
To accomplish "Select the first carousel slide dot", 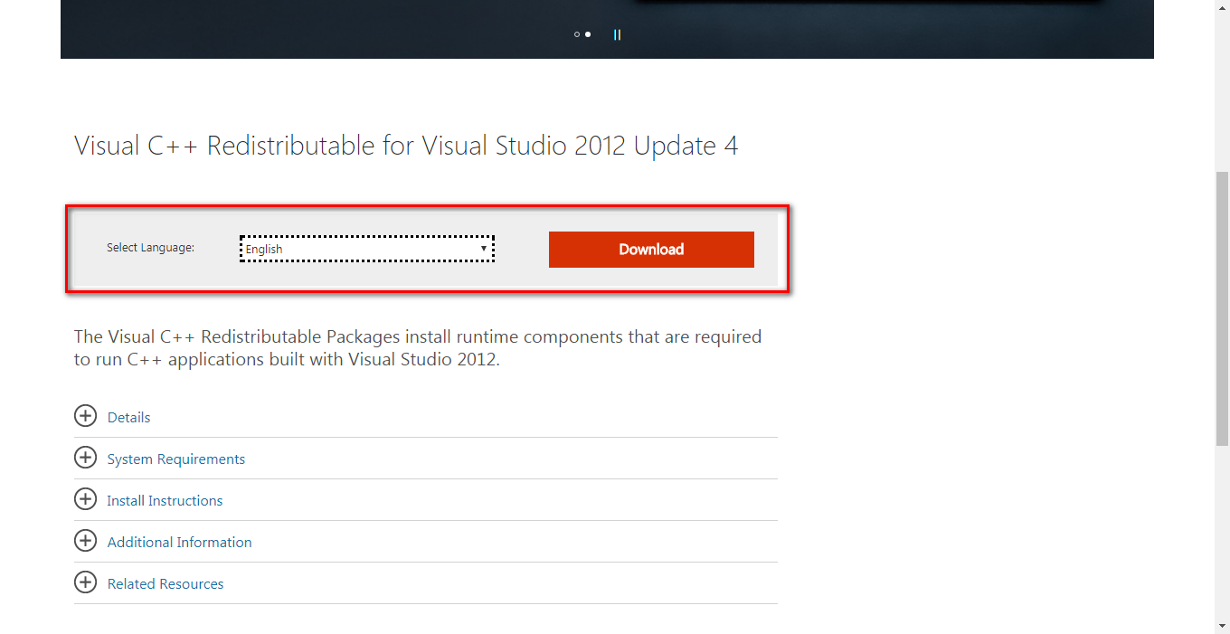I will coord(577,34).
